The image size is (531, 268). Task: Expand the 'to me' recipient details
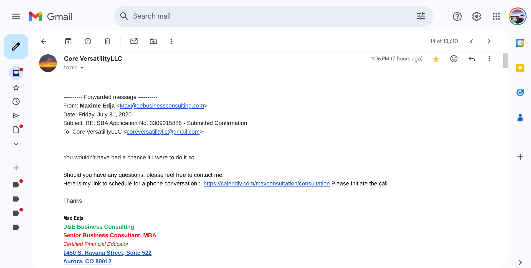tap(82, 68)
